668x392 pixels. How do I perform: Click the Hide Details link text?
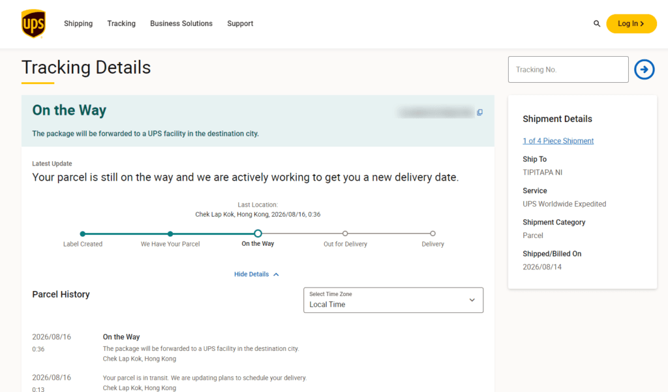[251, 275]
